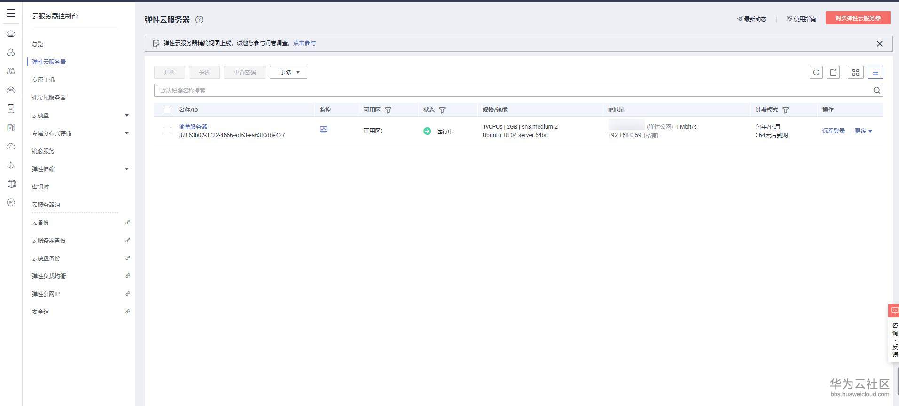Open 云服务器组 in the sidebar

[46, 204]
